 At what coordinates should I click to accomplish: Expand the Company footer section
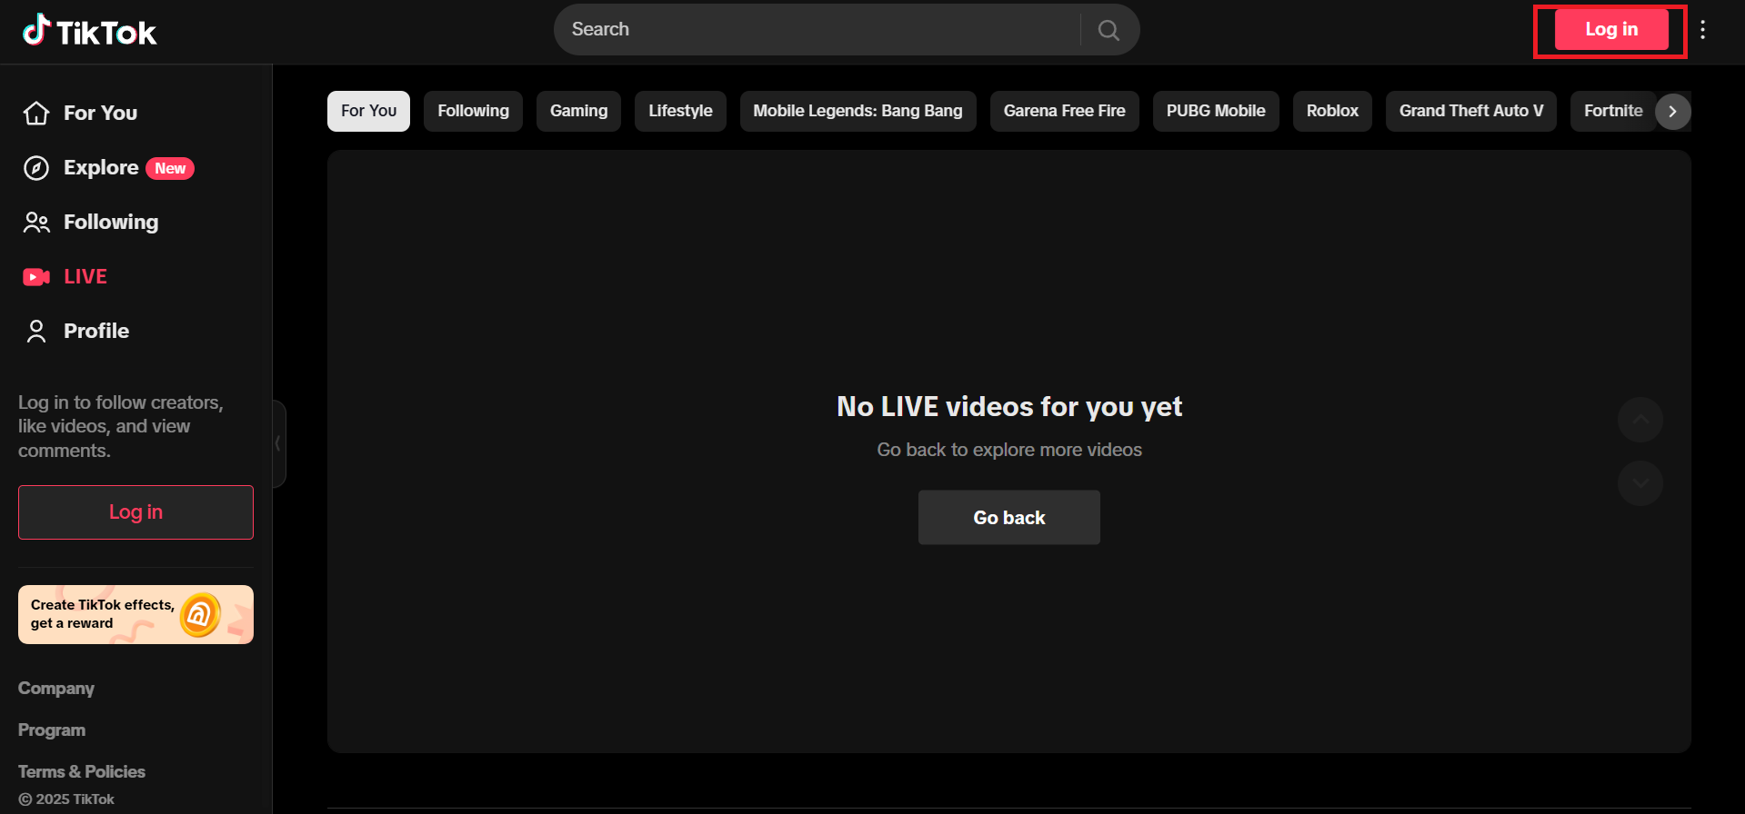pyautogui.click(x=56, y=689)
